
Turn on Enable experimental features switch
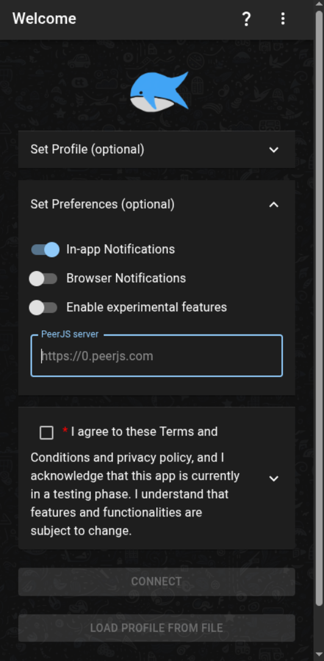[43, 308]
